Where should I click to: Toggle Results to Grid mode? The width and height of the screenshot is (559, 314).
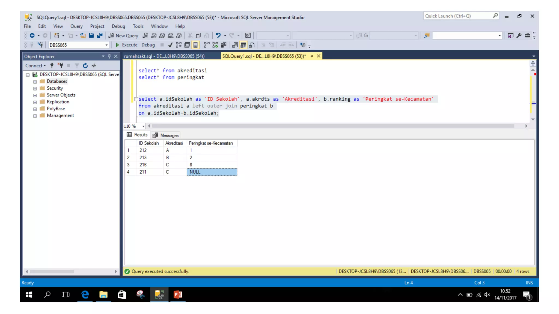(x=243, y=45)
